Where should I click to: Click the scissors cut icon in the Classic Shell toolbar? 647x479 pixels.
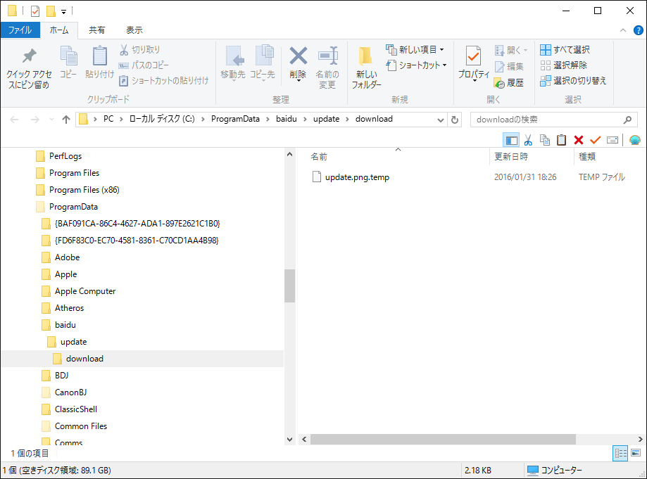tap(528, 140)
